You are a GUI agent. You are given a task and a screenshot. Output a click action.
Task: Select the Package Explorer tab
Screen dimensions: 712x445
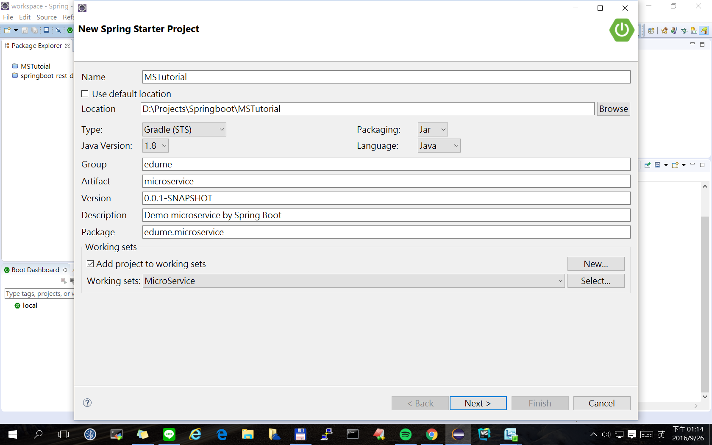point(36,46)
